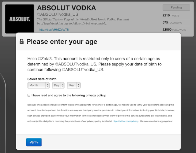This screenshot has width=196, height=153.
Task: Click the lock icon beside the age heading
Action: (x=21, y=42)
